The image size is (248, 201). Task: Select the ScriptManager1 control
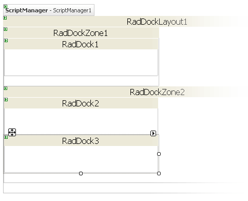click(49, 10)
